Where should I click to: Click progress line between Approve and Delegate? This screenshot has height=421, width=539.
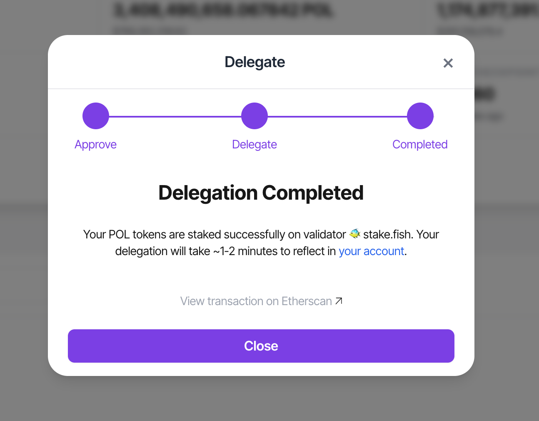point(175,116)
